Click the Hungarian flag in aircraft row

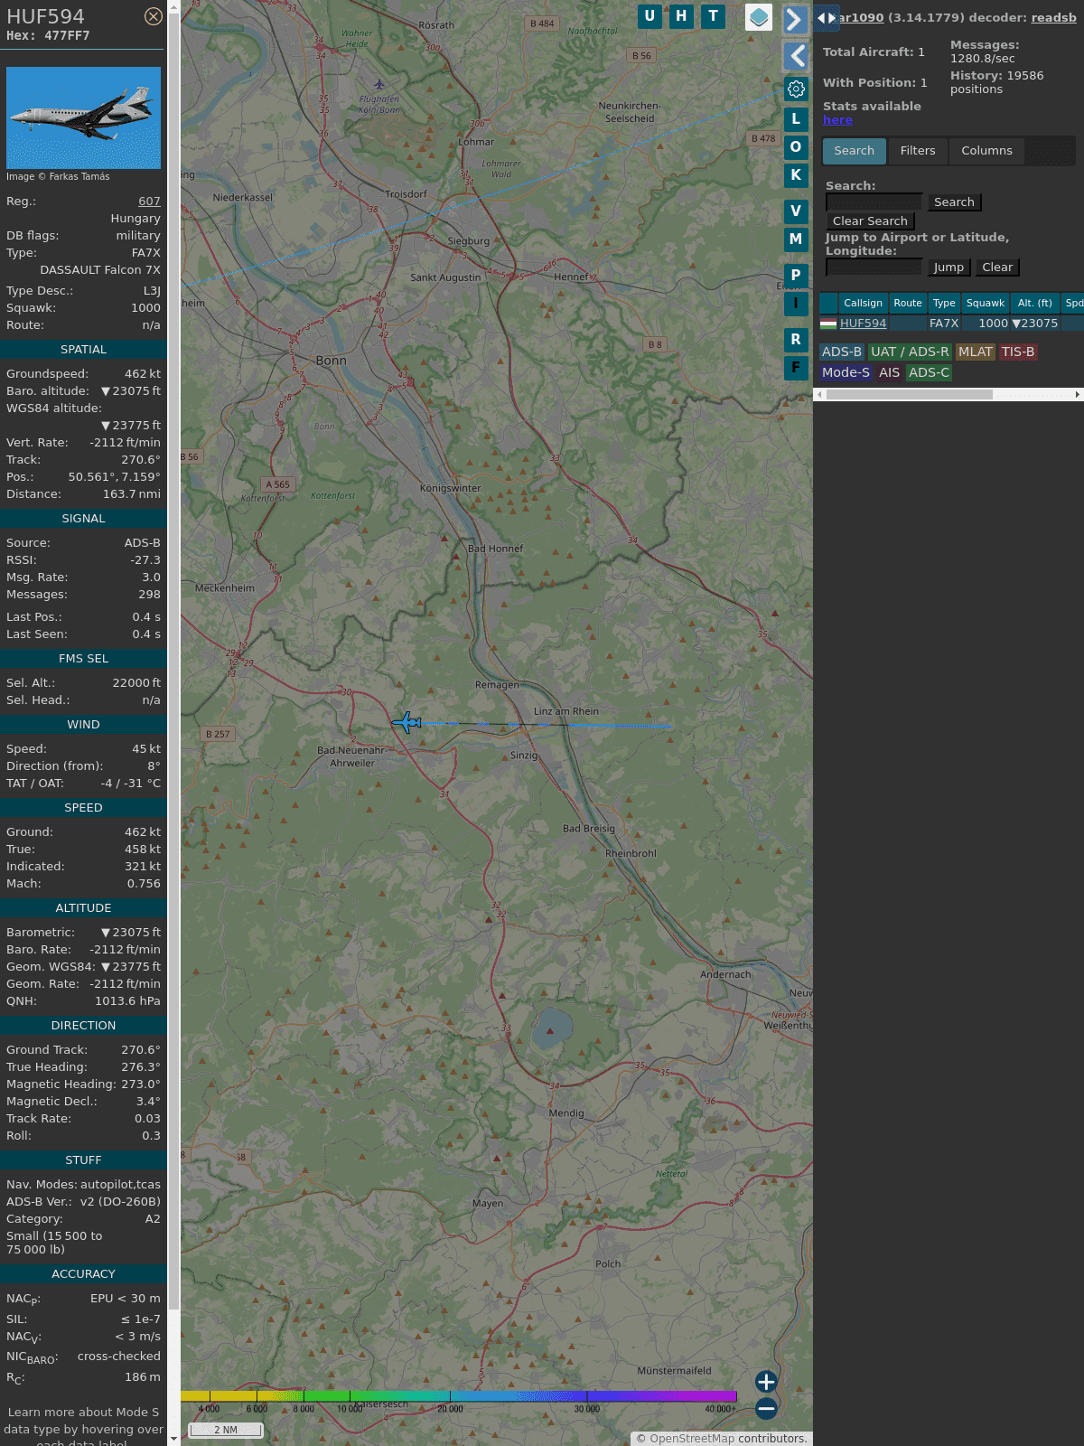click(828, 324)
